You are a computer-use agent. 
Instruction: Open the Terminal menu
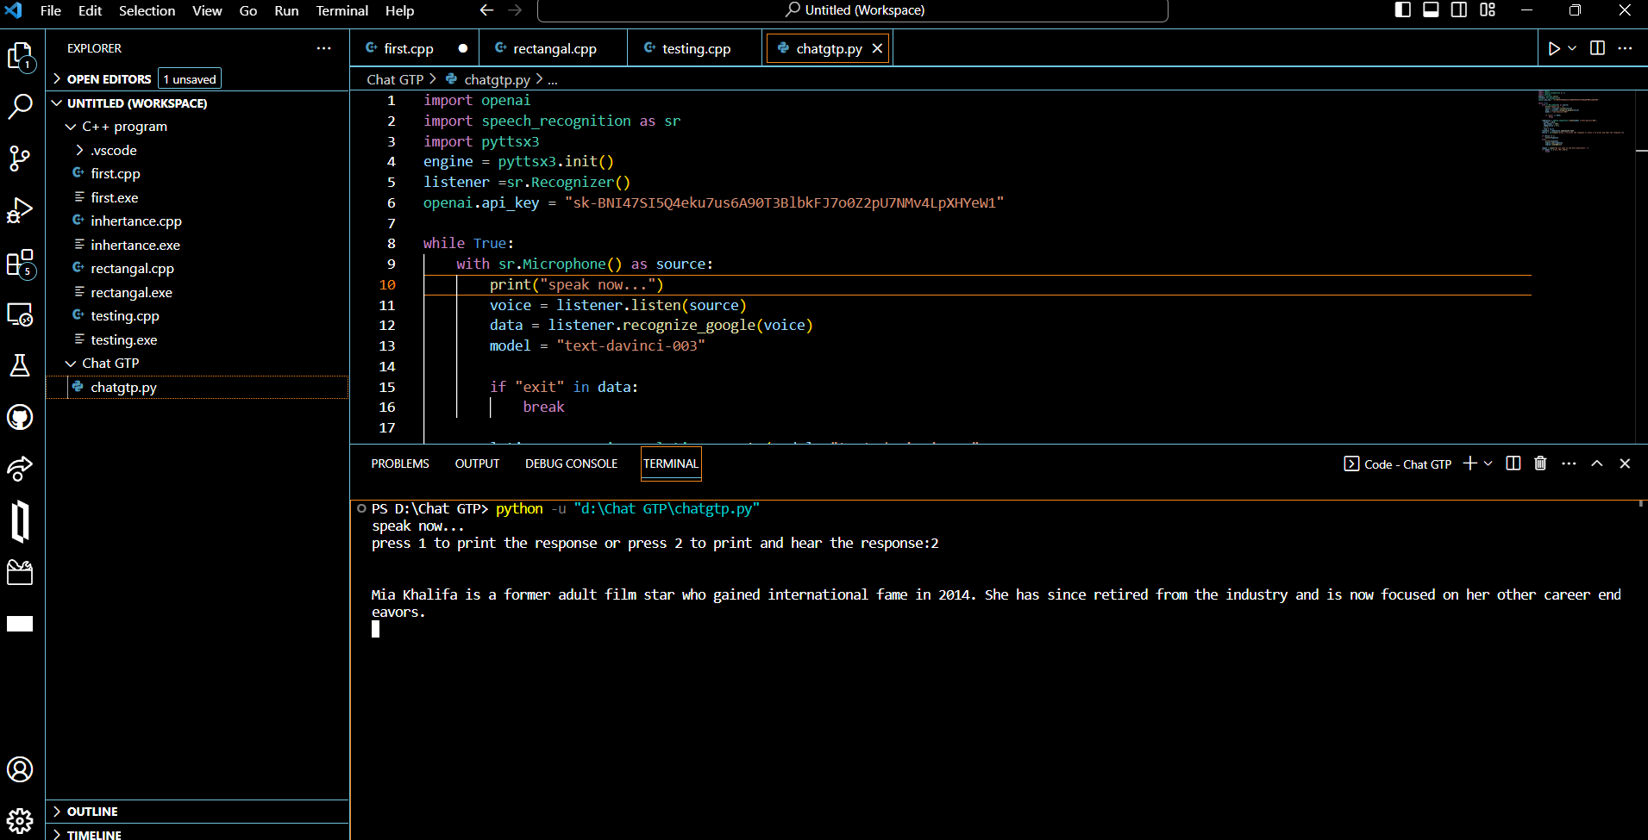342,10
